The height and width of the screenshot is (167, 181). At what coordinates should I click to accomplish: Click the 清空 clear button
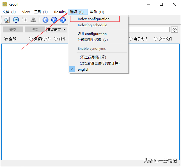pyautogui.click(x=13, y=30)
